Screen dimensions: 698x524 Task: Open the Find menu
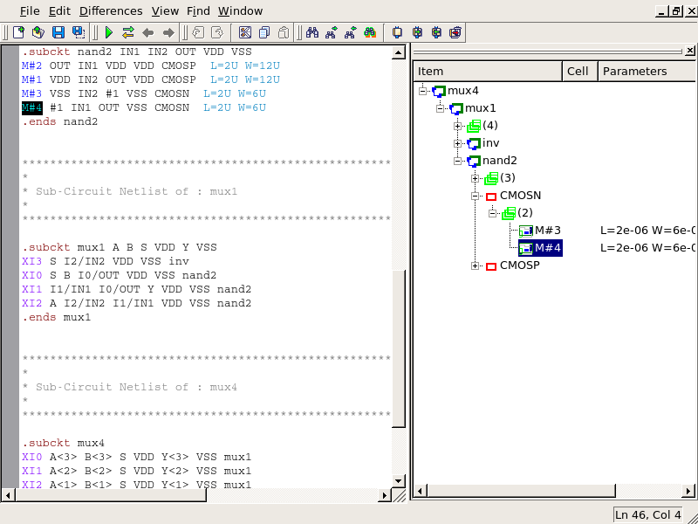pos(198,11)
